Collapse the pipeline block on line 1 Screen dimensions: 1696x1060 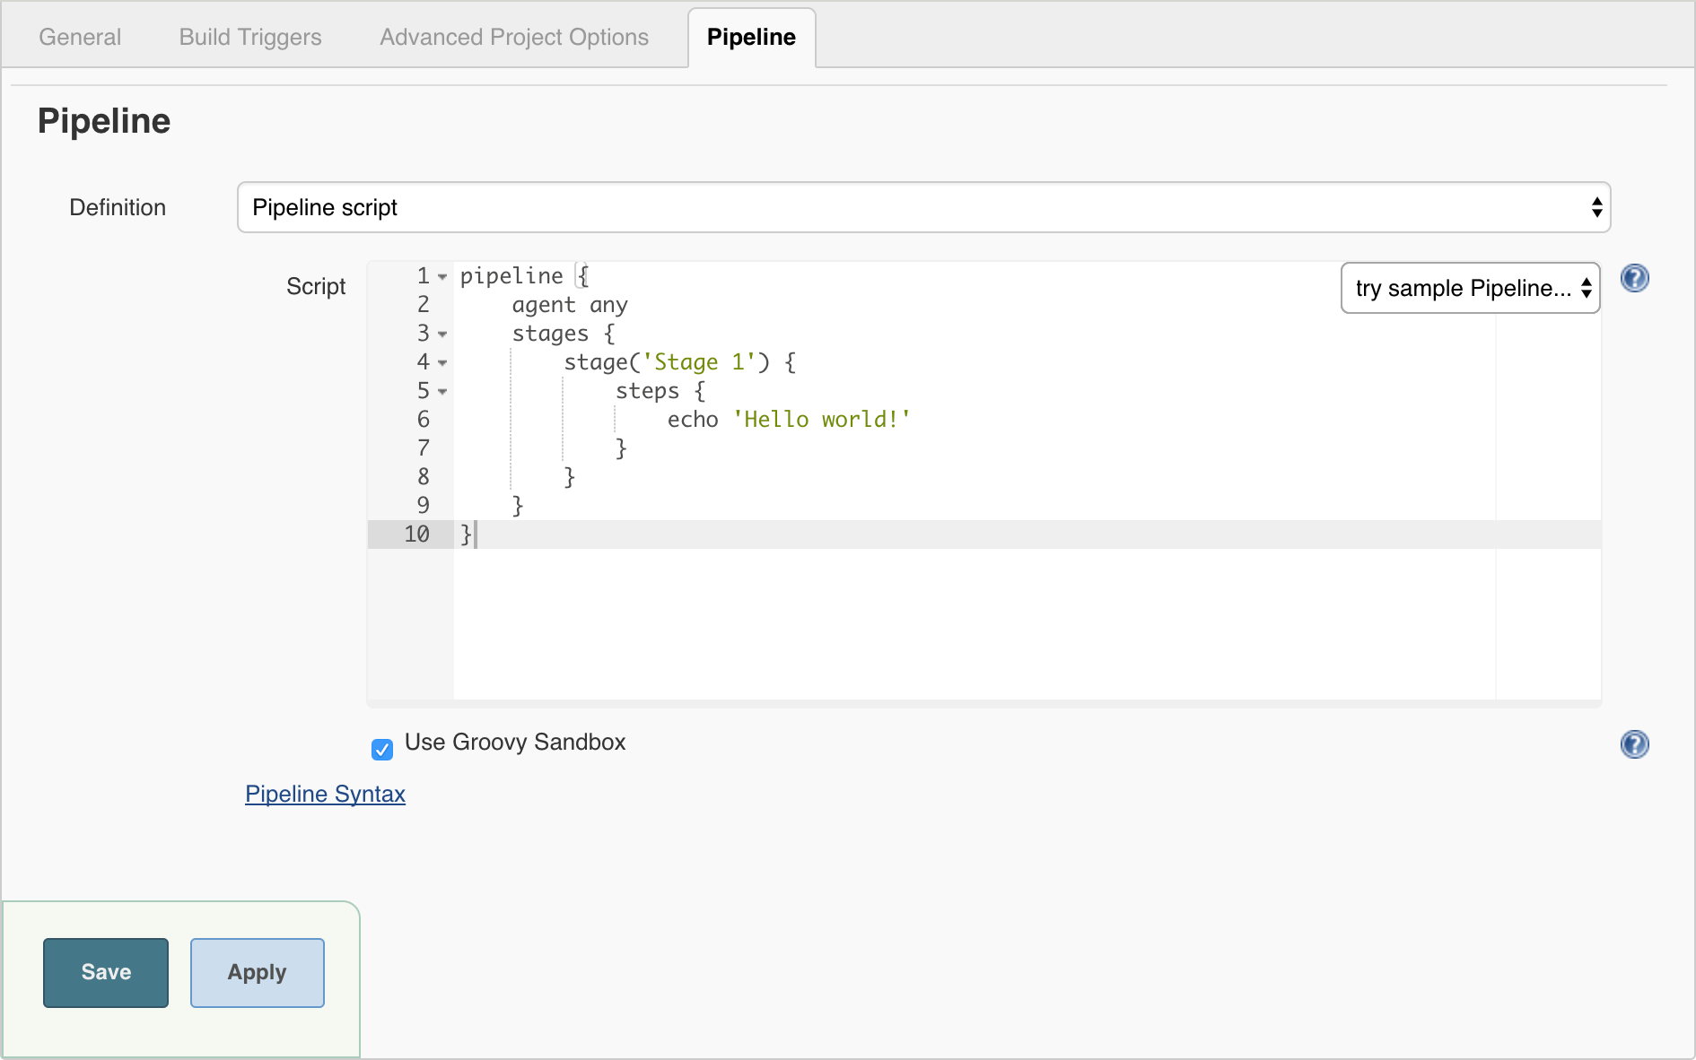pos(442,277)
